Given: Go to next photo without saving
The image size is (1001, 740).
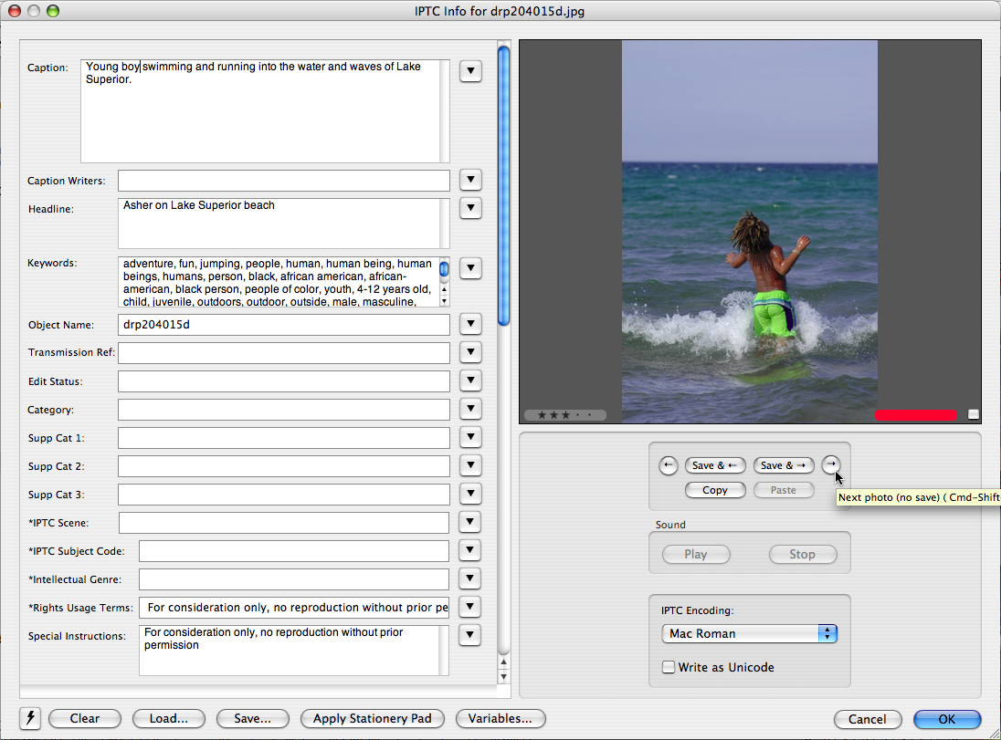Looking at the screenshot, I should pos(830,465).
